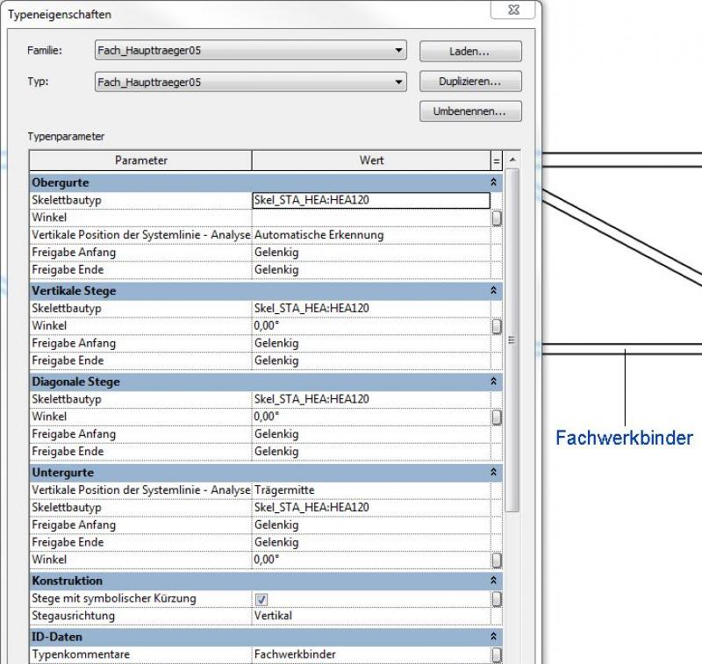Image resolution: width=702 pixels, height=664 pixels.
Task: Collapse the Vertikale Stege section
Action: [493, 290]
